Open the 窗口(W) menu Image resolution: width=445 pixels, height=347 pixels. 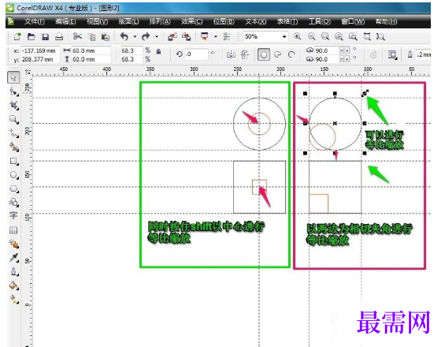(353, 21)
